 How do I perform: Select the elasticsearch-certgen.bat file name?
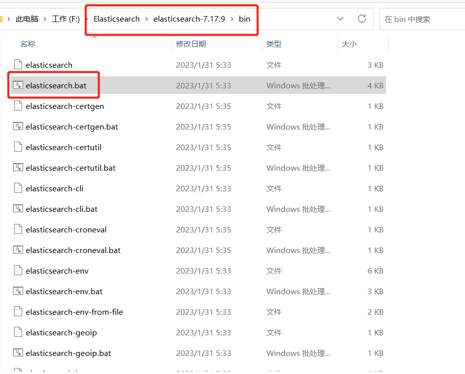click(x=72, y=127)
